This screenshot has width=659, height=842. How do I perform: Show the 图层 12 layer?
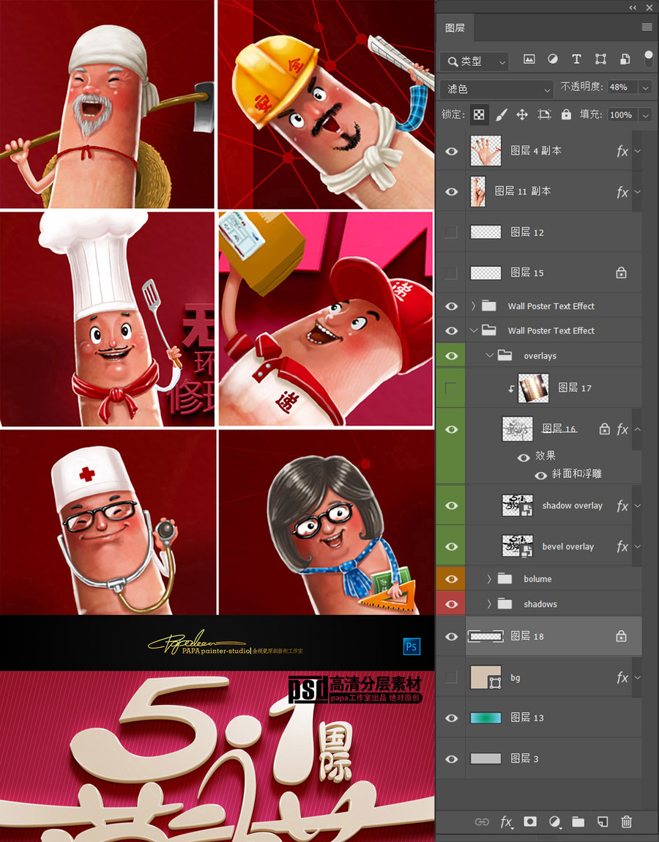pos(451,232)
